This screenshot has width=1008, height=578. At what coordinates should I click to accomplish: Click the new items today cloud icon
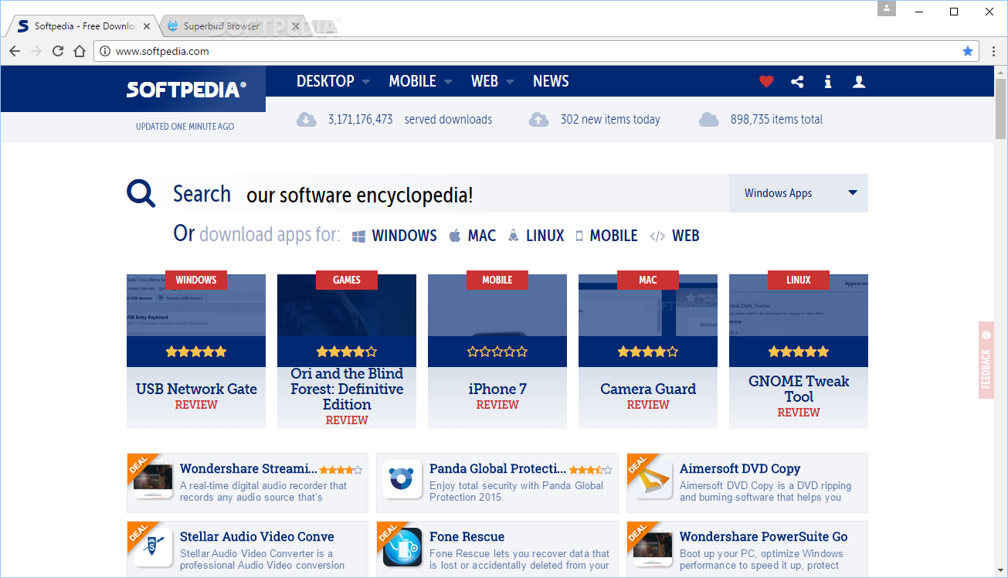pos(539,119)
